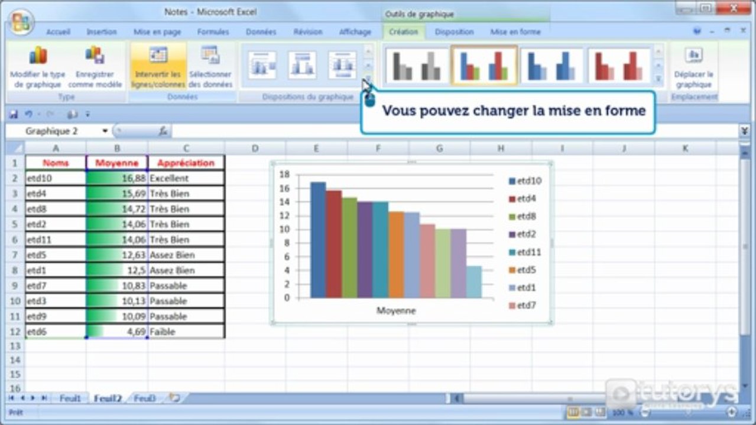
Task: Select Normal view status bar button
Action: (573, 412)
